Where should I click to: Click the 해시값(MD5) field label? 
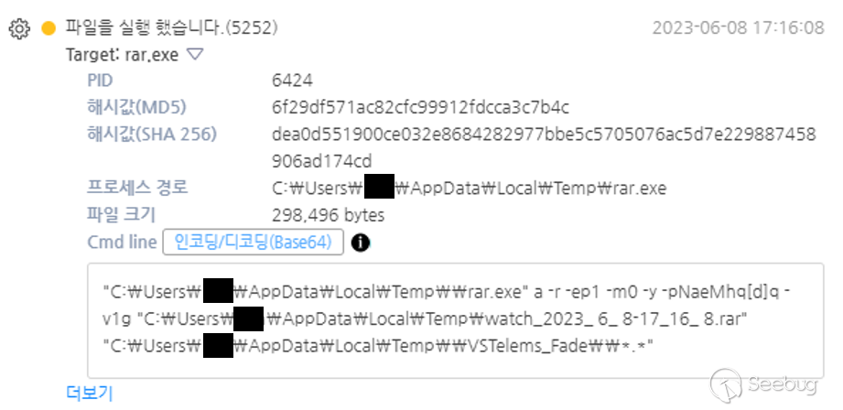point(136,108)
